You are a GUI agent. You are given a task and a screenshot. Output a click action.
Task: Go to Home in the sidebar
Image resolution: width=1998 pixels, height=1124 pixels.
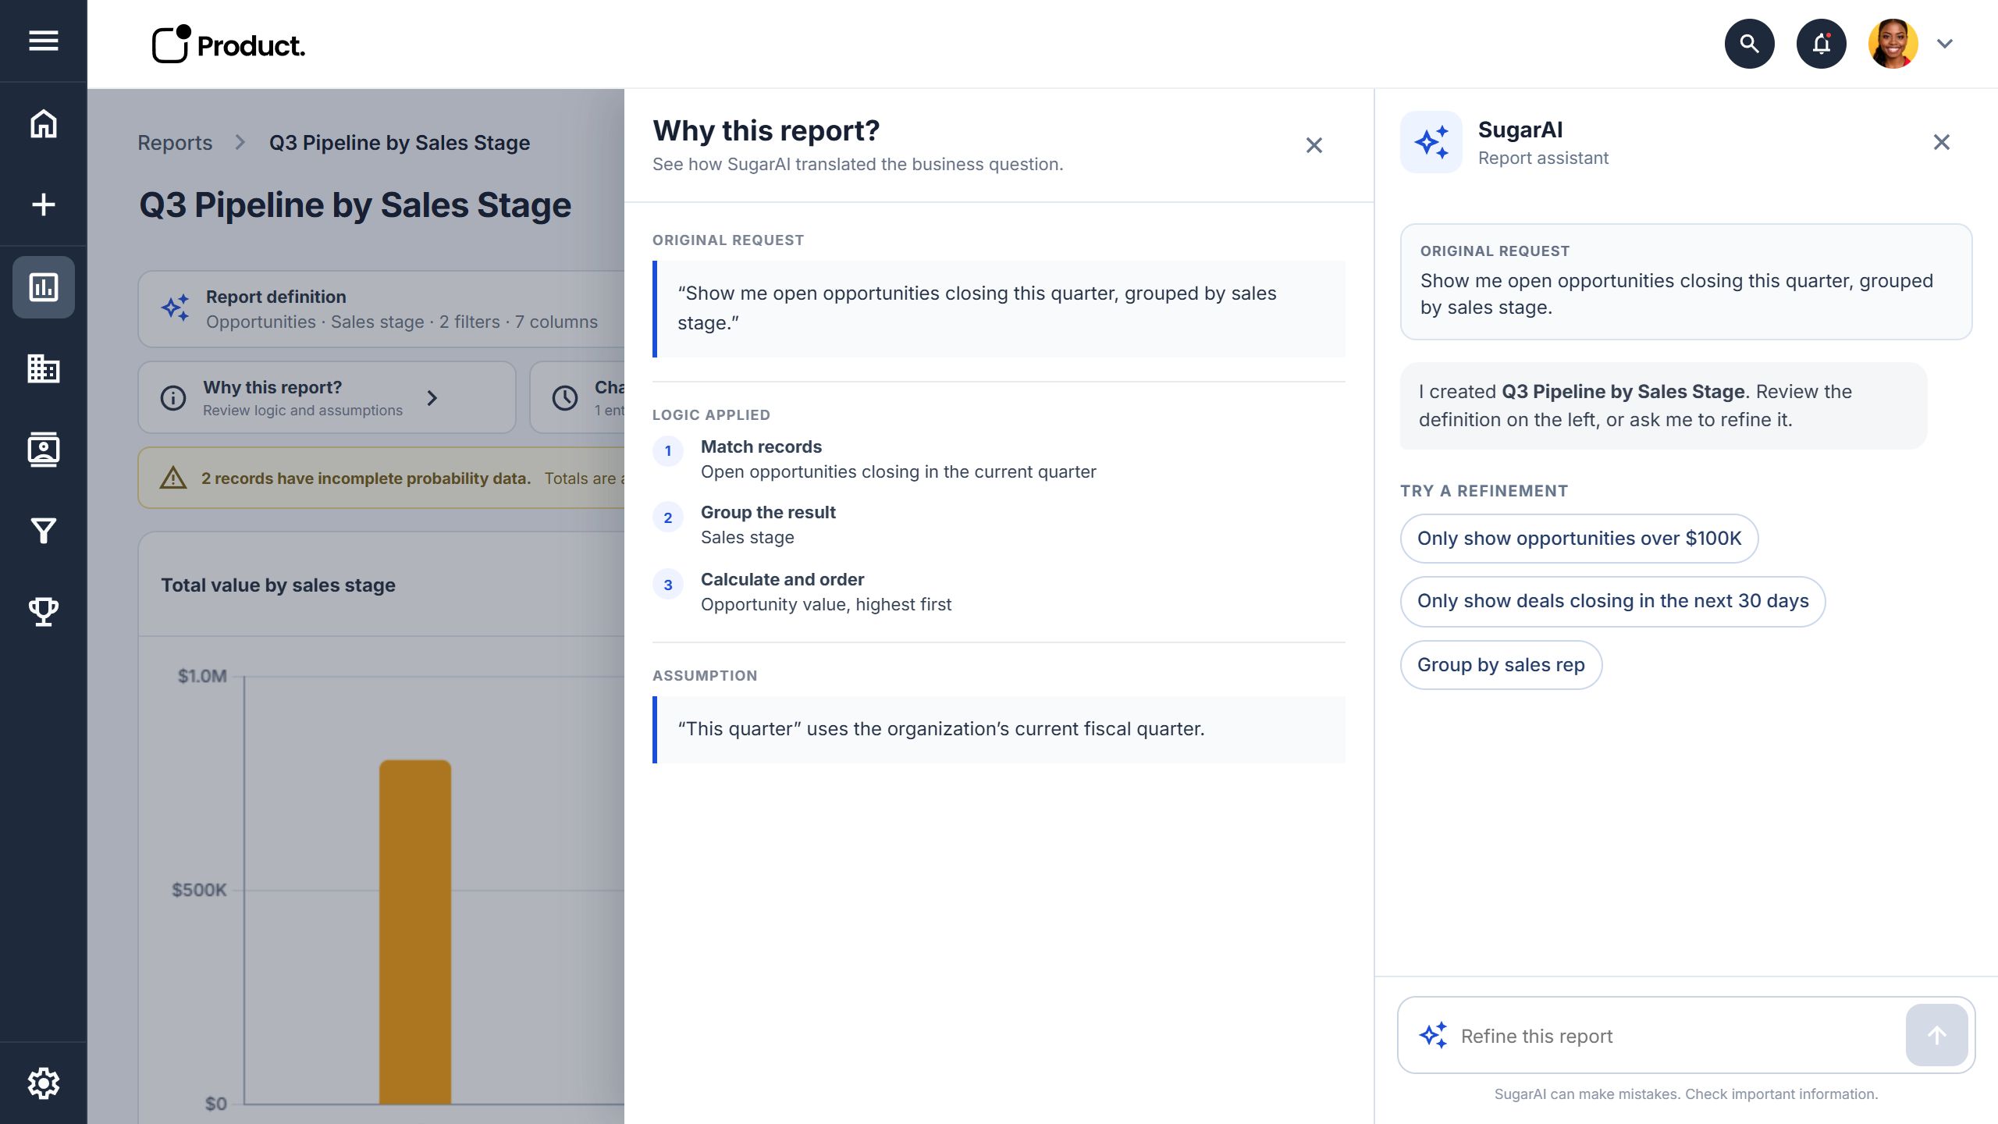click(44, 123)
